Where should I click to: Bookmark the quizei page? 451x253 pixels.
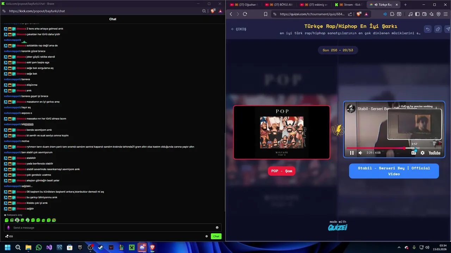pos(266,14)
